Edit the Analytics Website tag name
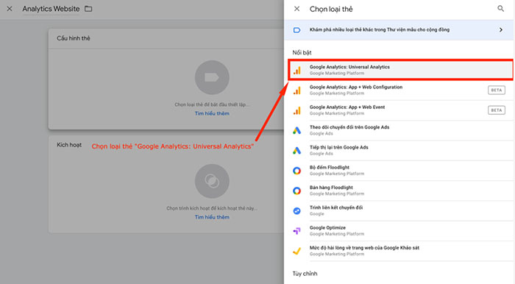The height and width of the screenshot is (284, 515). pos(51,9)
